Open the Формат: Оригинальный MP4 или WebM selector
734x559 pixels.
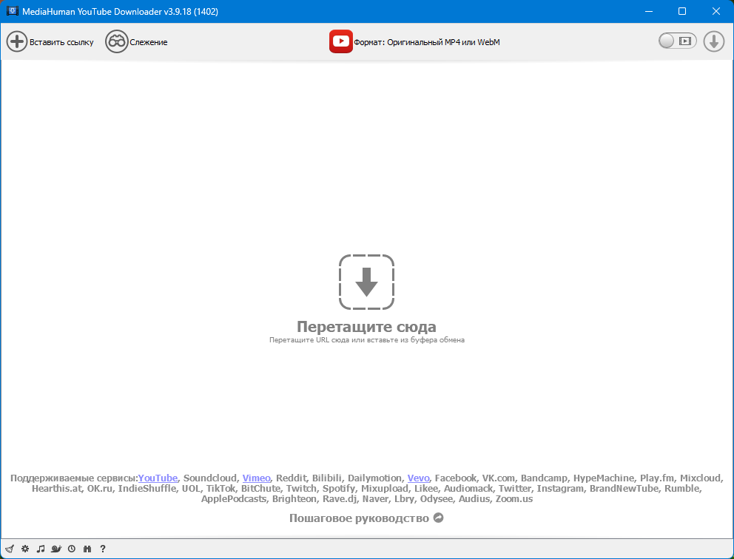426,42
